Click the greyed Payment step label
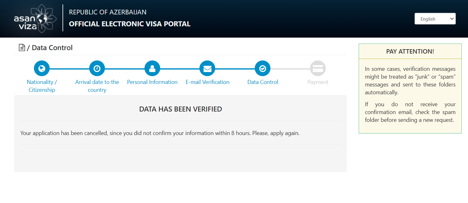The image size is (468, 203). click(x=318, y=82)
